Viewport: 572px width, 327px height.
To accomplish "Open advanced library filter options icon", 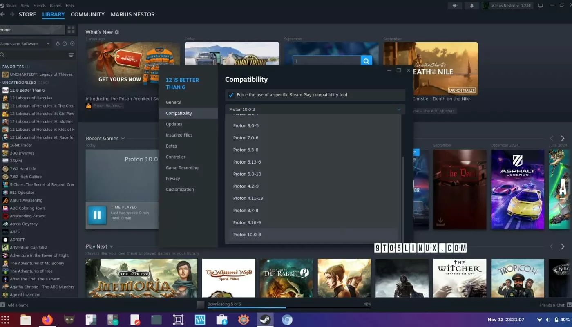I will (x=71, y=55).
